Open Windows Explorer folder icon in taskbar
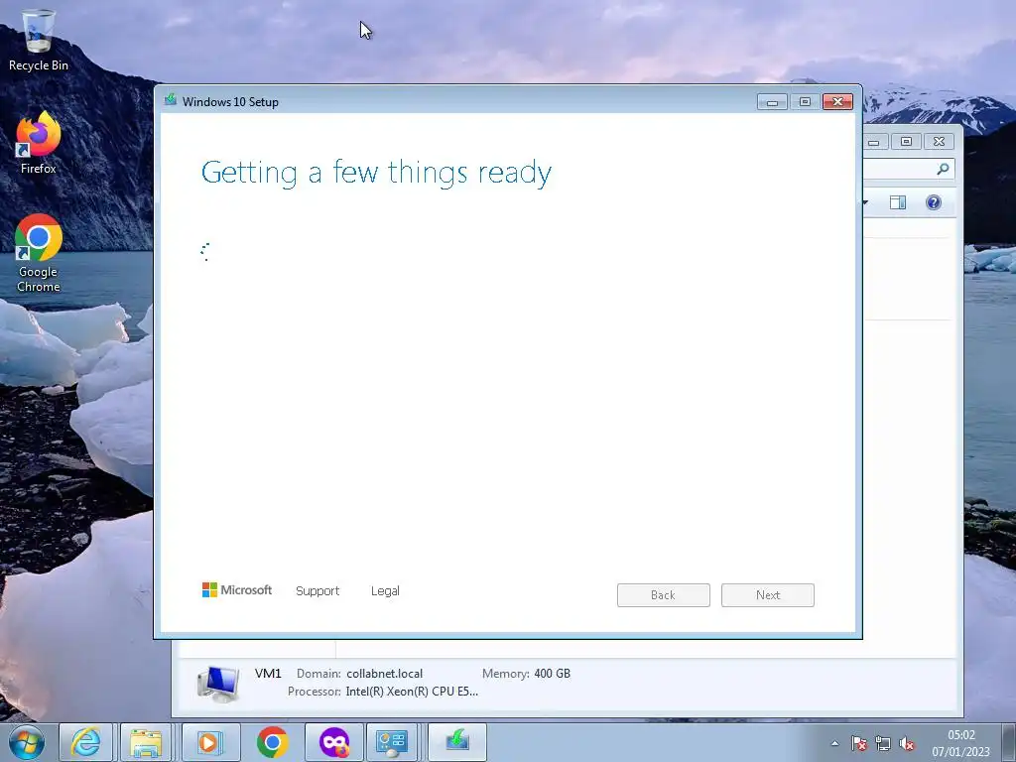This screenshot has height=762, width=1016. coord(146,742)
